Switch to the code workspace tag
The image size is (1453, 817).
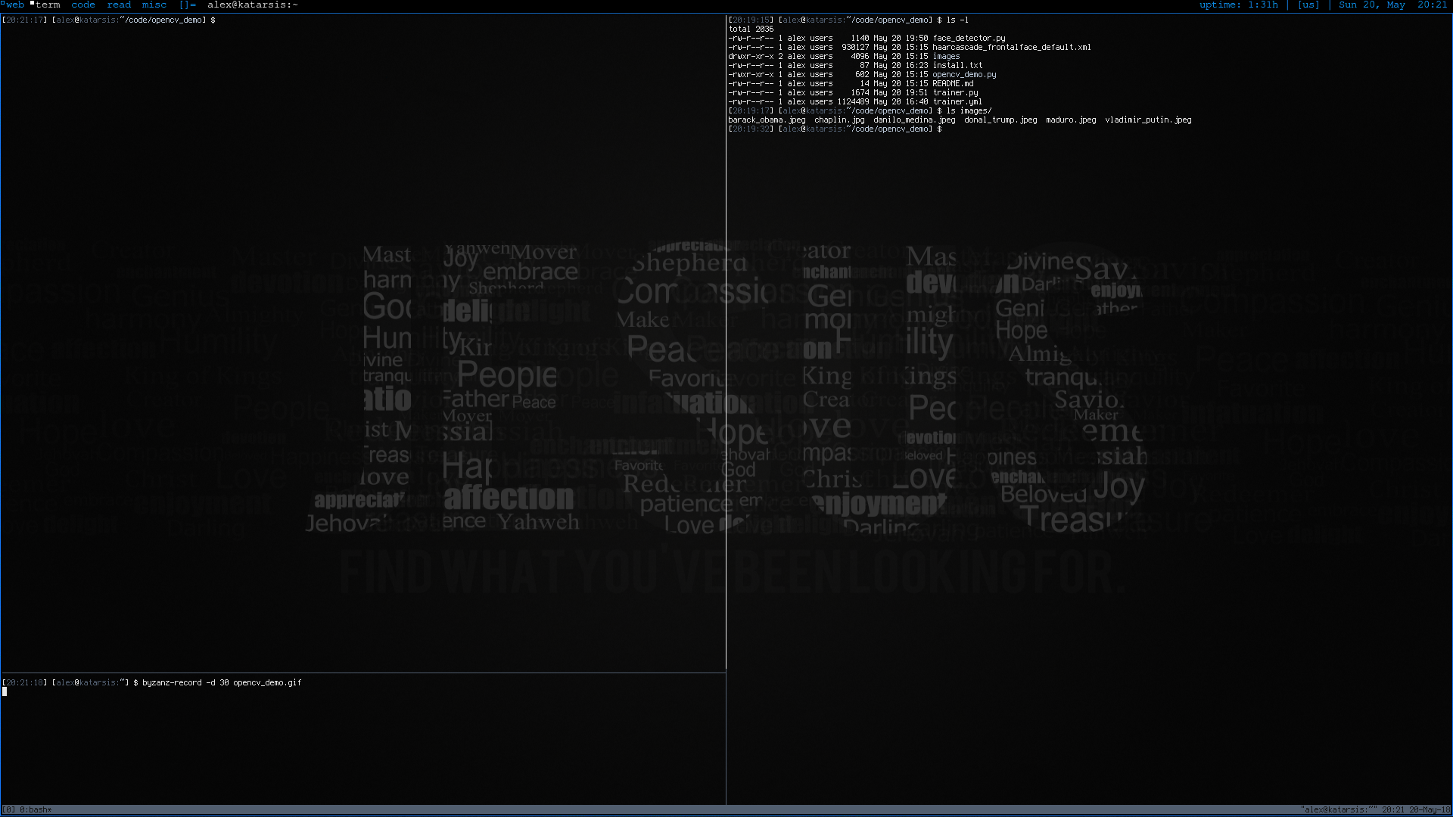(x=83, y=5)
